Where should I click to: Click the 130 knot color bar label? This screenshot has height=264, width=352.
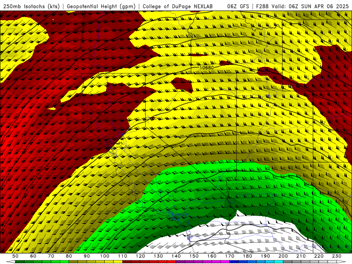point(158,256)
